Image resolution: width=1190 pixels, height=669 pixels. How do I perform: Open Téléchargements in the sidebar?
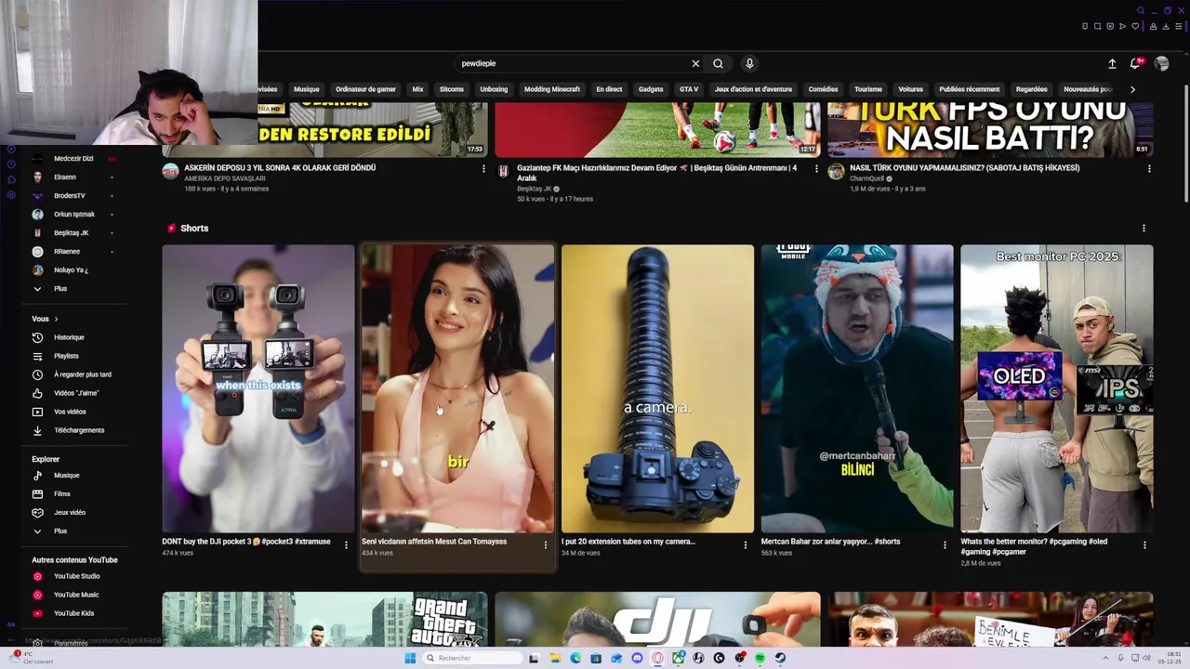[79, 430]
